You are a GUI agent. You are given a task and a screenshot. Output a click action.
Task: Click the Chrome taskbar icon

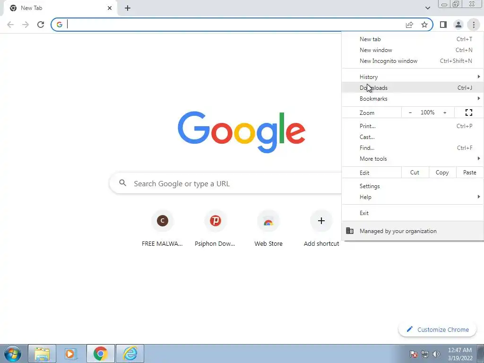coord(101,354)
